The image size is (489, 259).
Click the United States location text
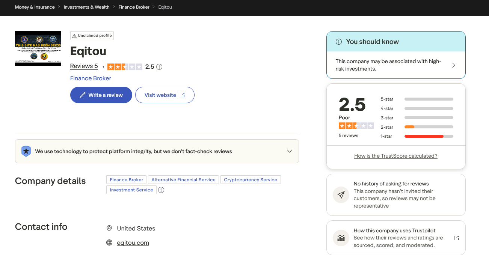(136, 228)
